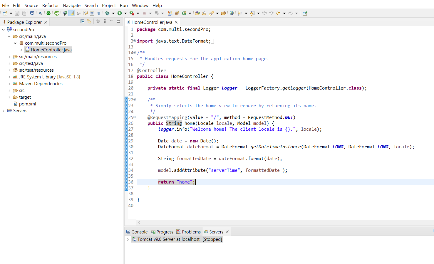Click the New Java Class icon
This screenshot has height=264, width=434.
pyautogui.click(x=184, y=13)
